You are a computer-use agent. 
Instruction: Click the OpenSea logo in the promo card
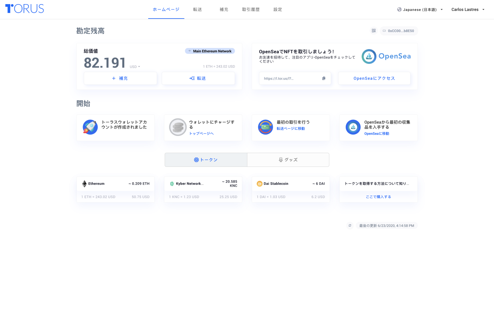[x=386, y=57]
